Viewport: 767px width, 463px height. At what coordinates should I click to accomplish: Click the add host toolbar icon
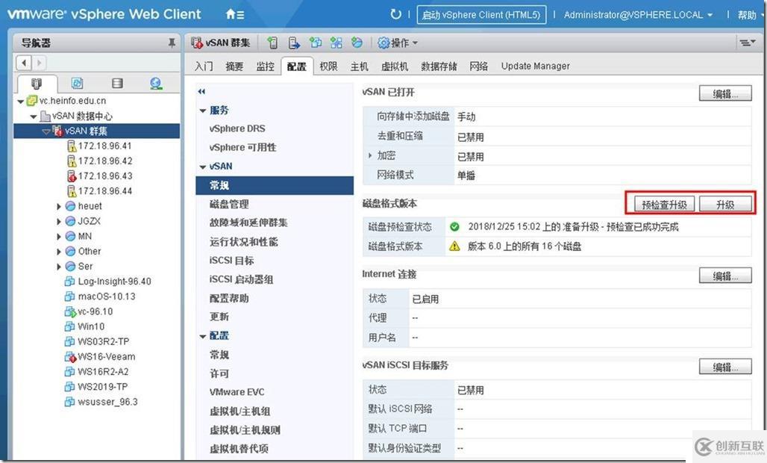[273, 43]
